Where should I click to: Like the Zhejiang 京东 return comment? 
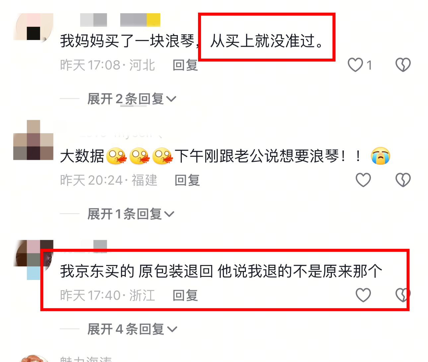pos(363,295)
